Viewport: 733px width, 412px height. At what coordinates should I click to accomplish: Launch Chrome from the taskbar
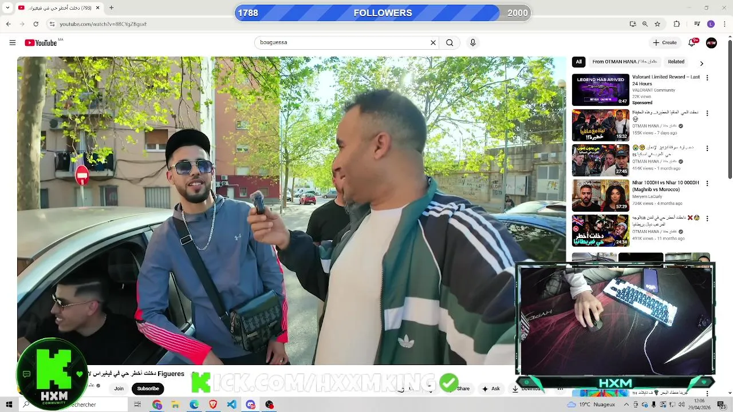[157, 405]
